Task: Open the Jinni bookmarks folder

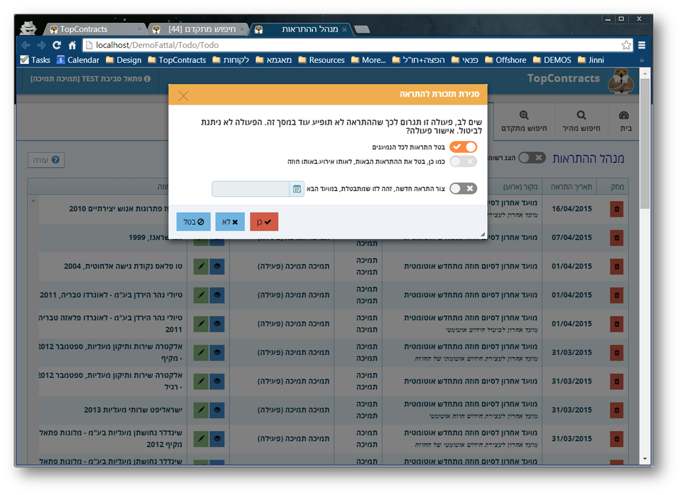Action: pyautogui.click(x=591, y=60)
